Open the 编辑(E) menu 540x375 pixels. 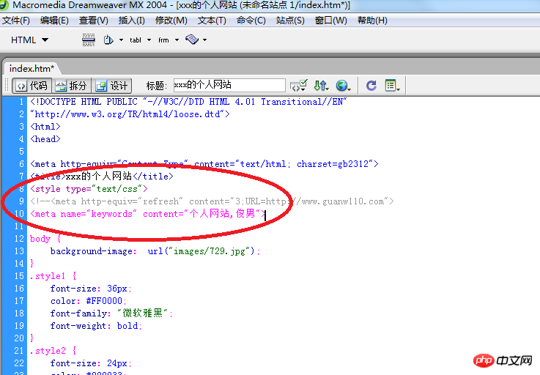coord(54,21)
